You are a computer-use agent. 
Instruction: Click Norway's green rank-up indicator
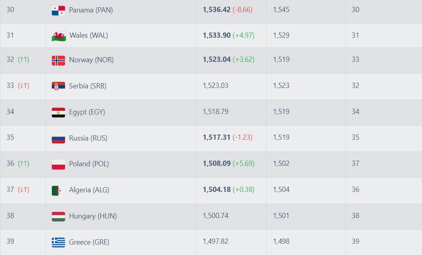pyautogui.click(x=24, y=59)
